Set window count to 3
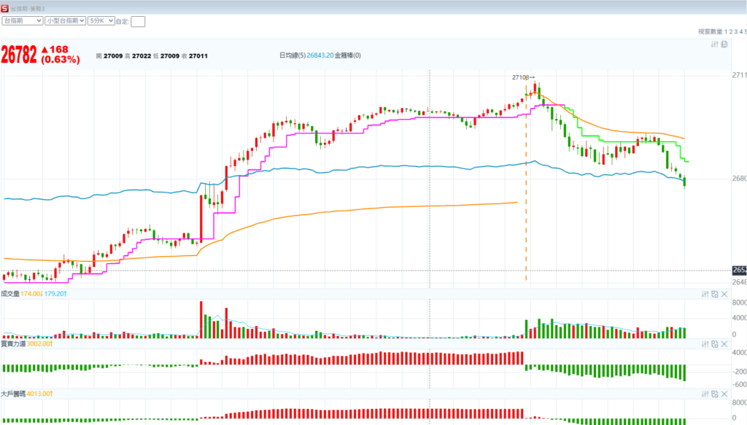747x425 pixels. point(736,31)
